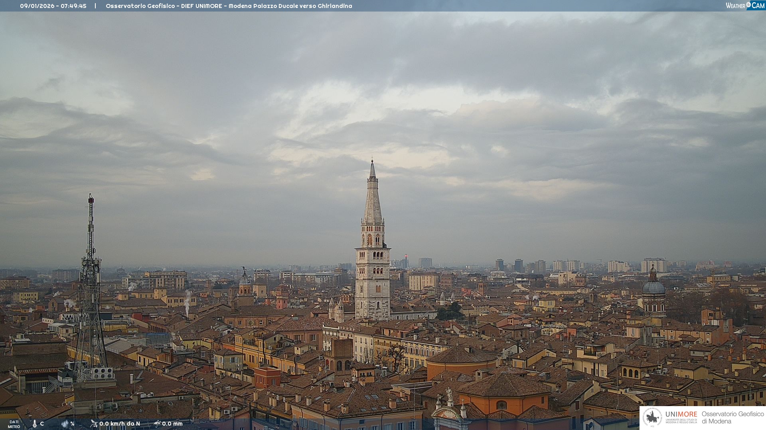766x430 pixels.
Task: Click the rain umbrella precipitation icon
Action: tap(157, 424)
